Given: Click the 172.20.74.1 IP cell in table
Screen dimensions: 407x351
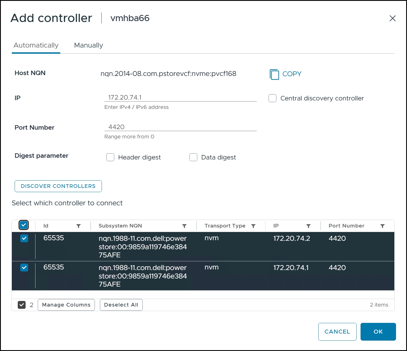Looking at the screenshot, I should point(291,268).
